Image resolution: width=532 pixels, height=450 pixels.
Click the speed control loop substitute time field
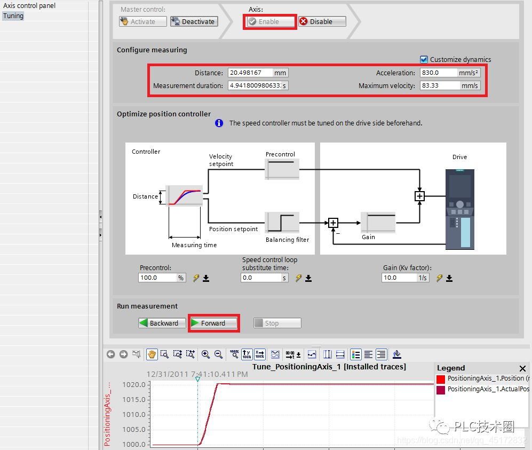[261, 278]
